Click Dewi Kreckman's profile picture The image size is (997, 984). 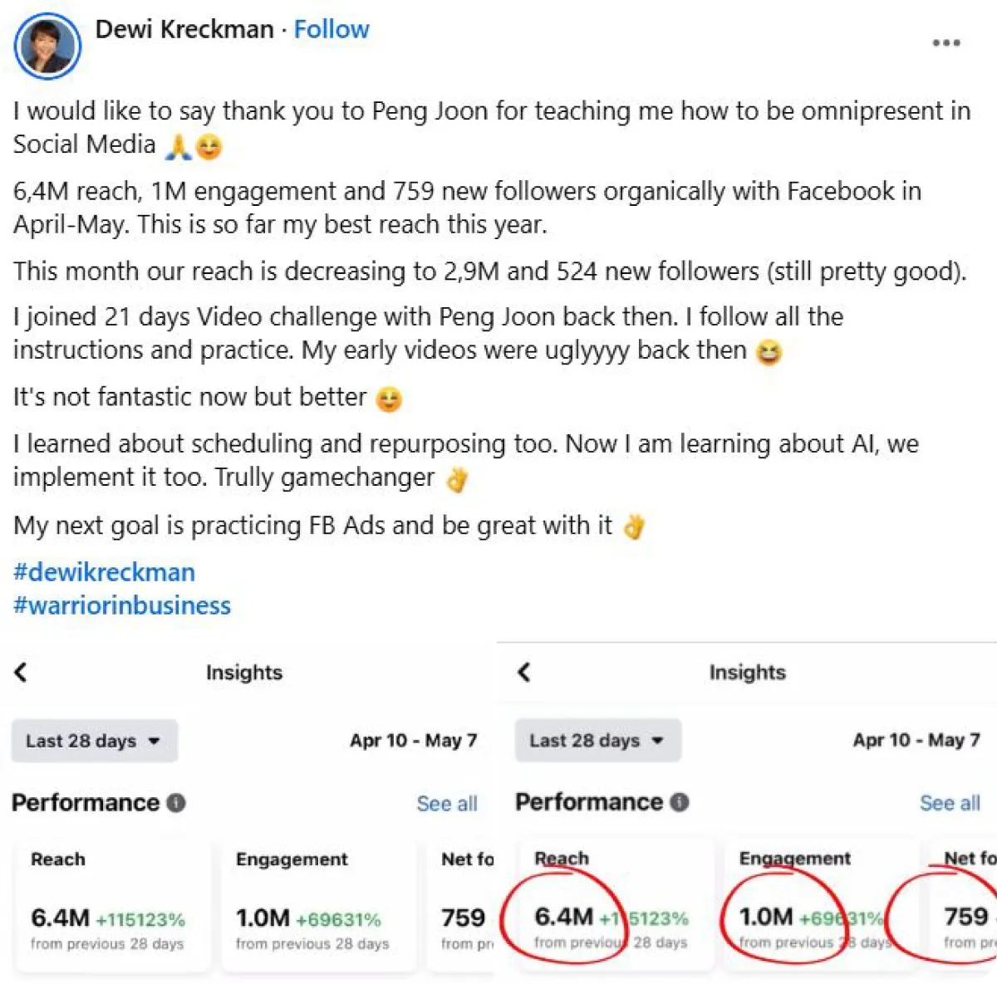(x=47, y=46)
